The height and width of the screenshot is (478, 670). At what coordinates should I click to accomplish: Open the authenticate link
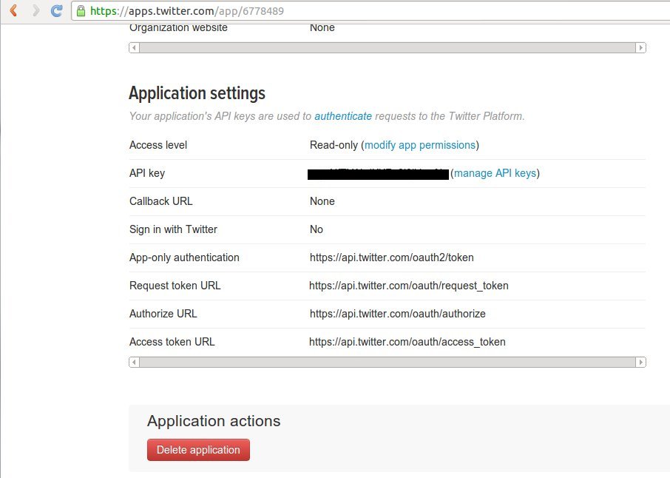coord(343,116)
